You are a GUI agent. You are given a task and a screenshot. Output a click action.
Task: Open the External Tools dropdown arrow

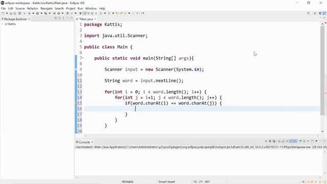click(x=50, y=13)
